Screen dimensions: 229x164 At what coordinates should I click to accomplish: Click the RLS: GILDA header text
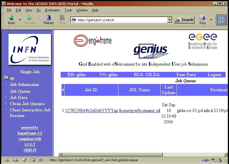click(147, 75)
